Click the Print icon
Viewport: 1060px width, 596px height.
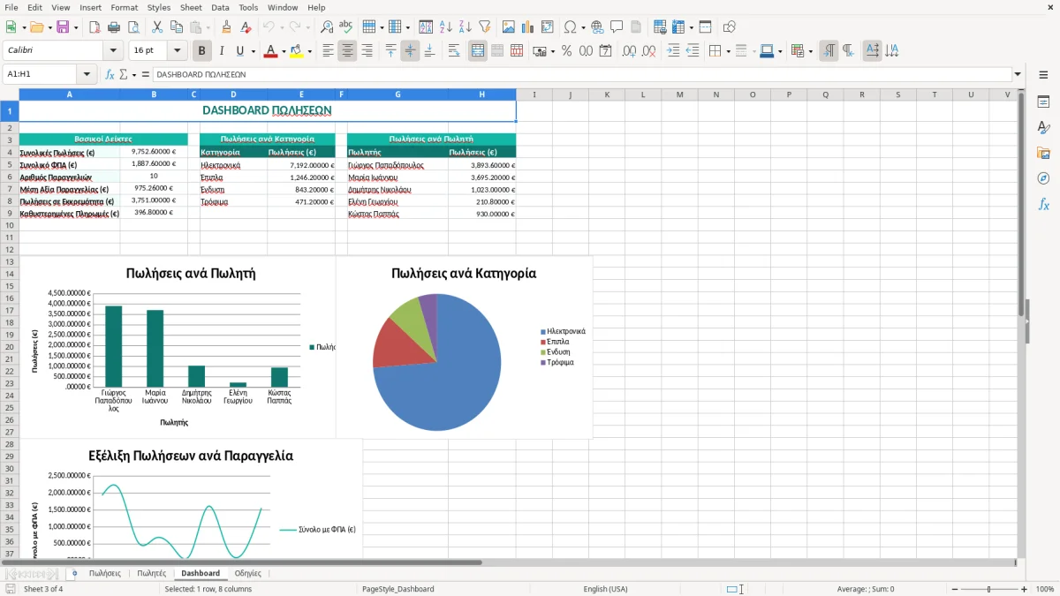coord(113,27)
